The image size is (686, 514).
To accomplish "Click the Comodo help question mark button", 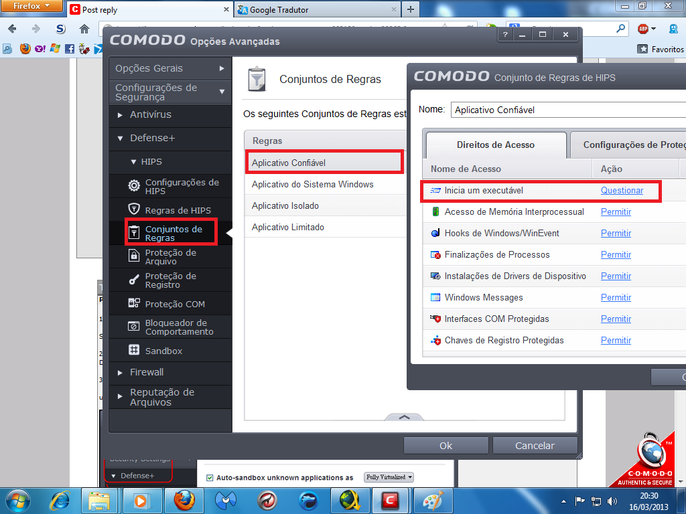I will [x=505, y=35].
